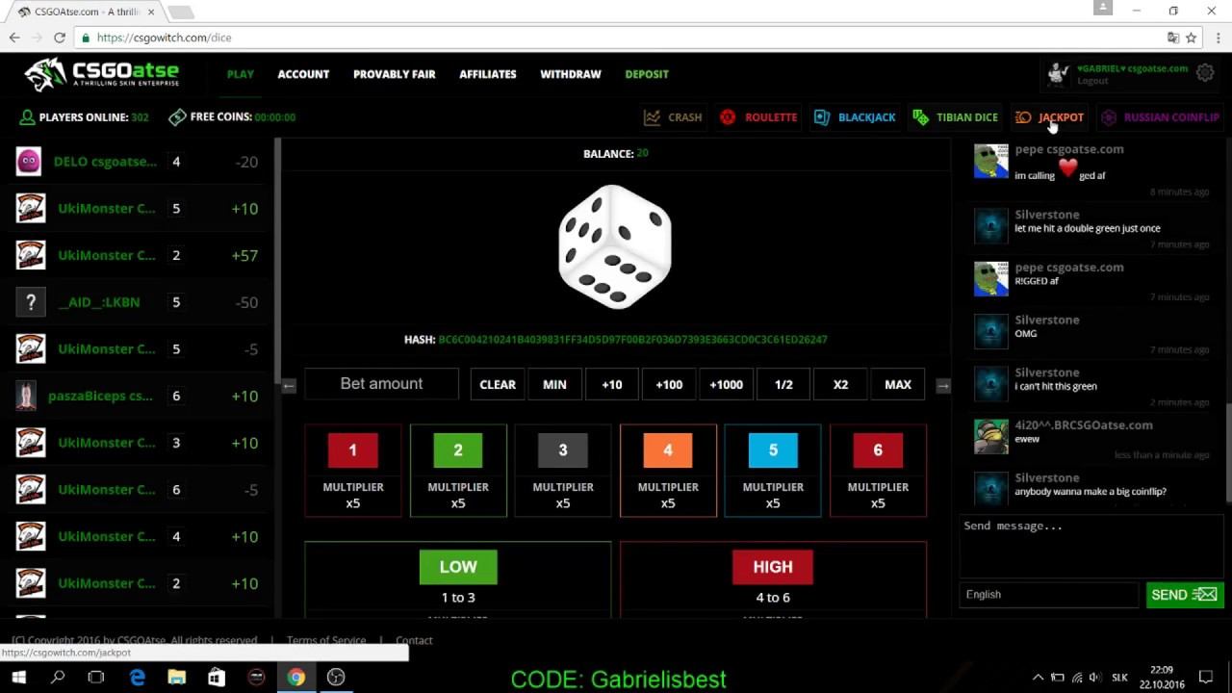
Task: Send the chat message
Action: point(1185,595)
